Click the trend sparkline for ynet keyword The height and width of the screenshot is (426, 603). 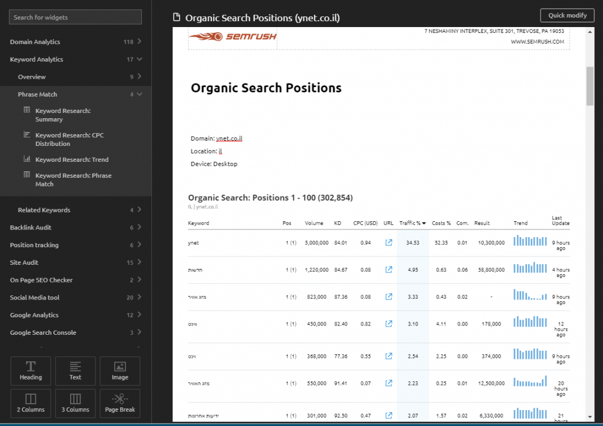pyautogui.click(x=530, y=241)
